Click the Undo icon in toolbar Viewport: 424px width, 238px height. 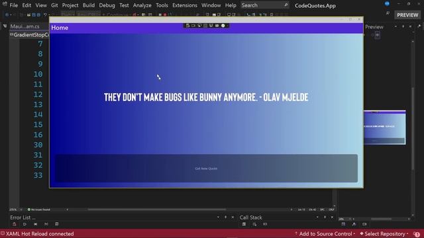tap(45, 15)
